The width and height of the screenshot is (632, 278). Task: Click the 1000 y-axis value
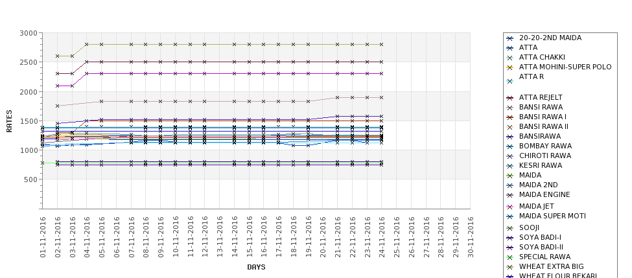[29, 150]
